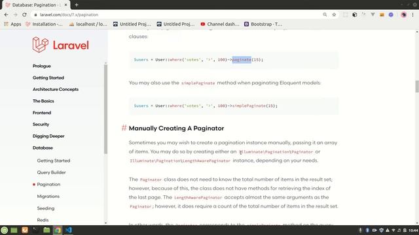Image resolution: width=419 pixels, height=235 pixels.
Task: Expand the Prologue section
Action: pyautogui.click(x=42, y=66)
